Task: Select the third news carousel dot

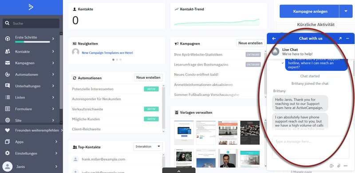Action: [x=120, y=60]
